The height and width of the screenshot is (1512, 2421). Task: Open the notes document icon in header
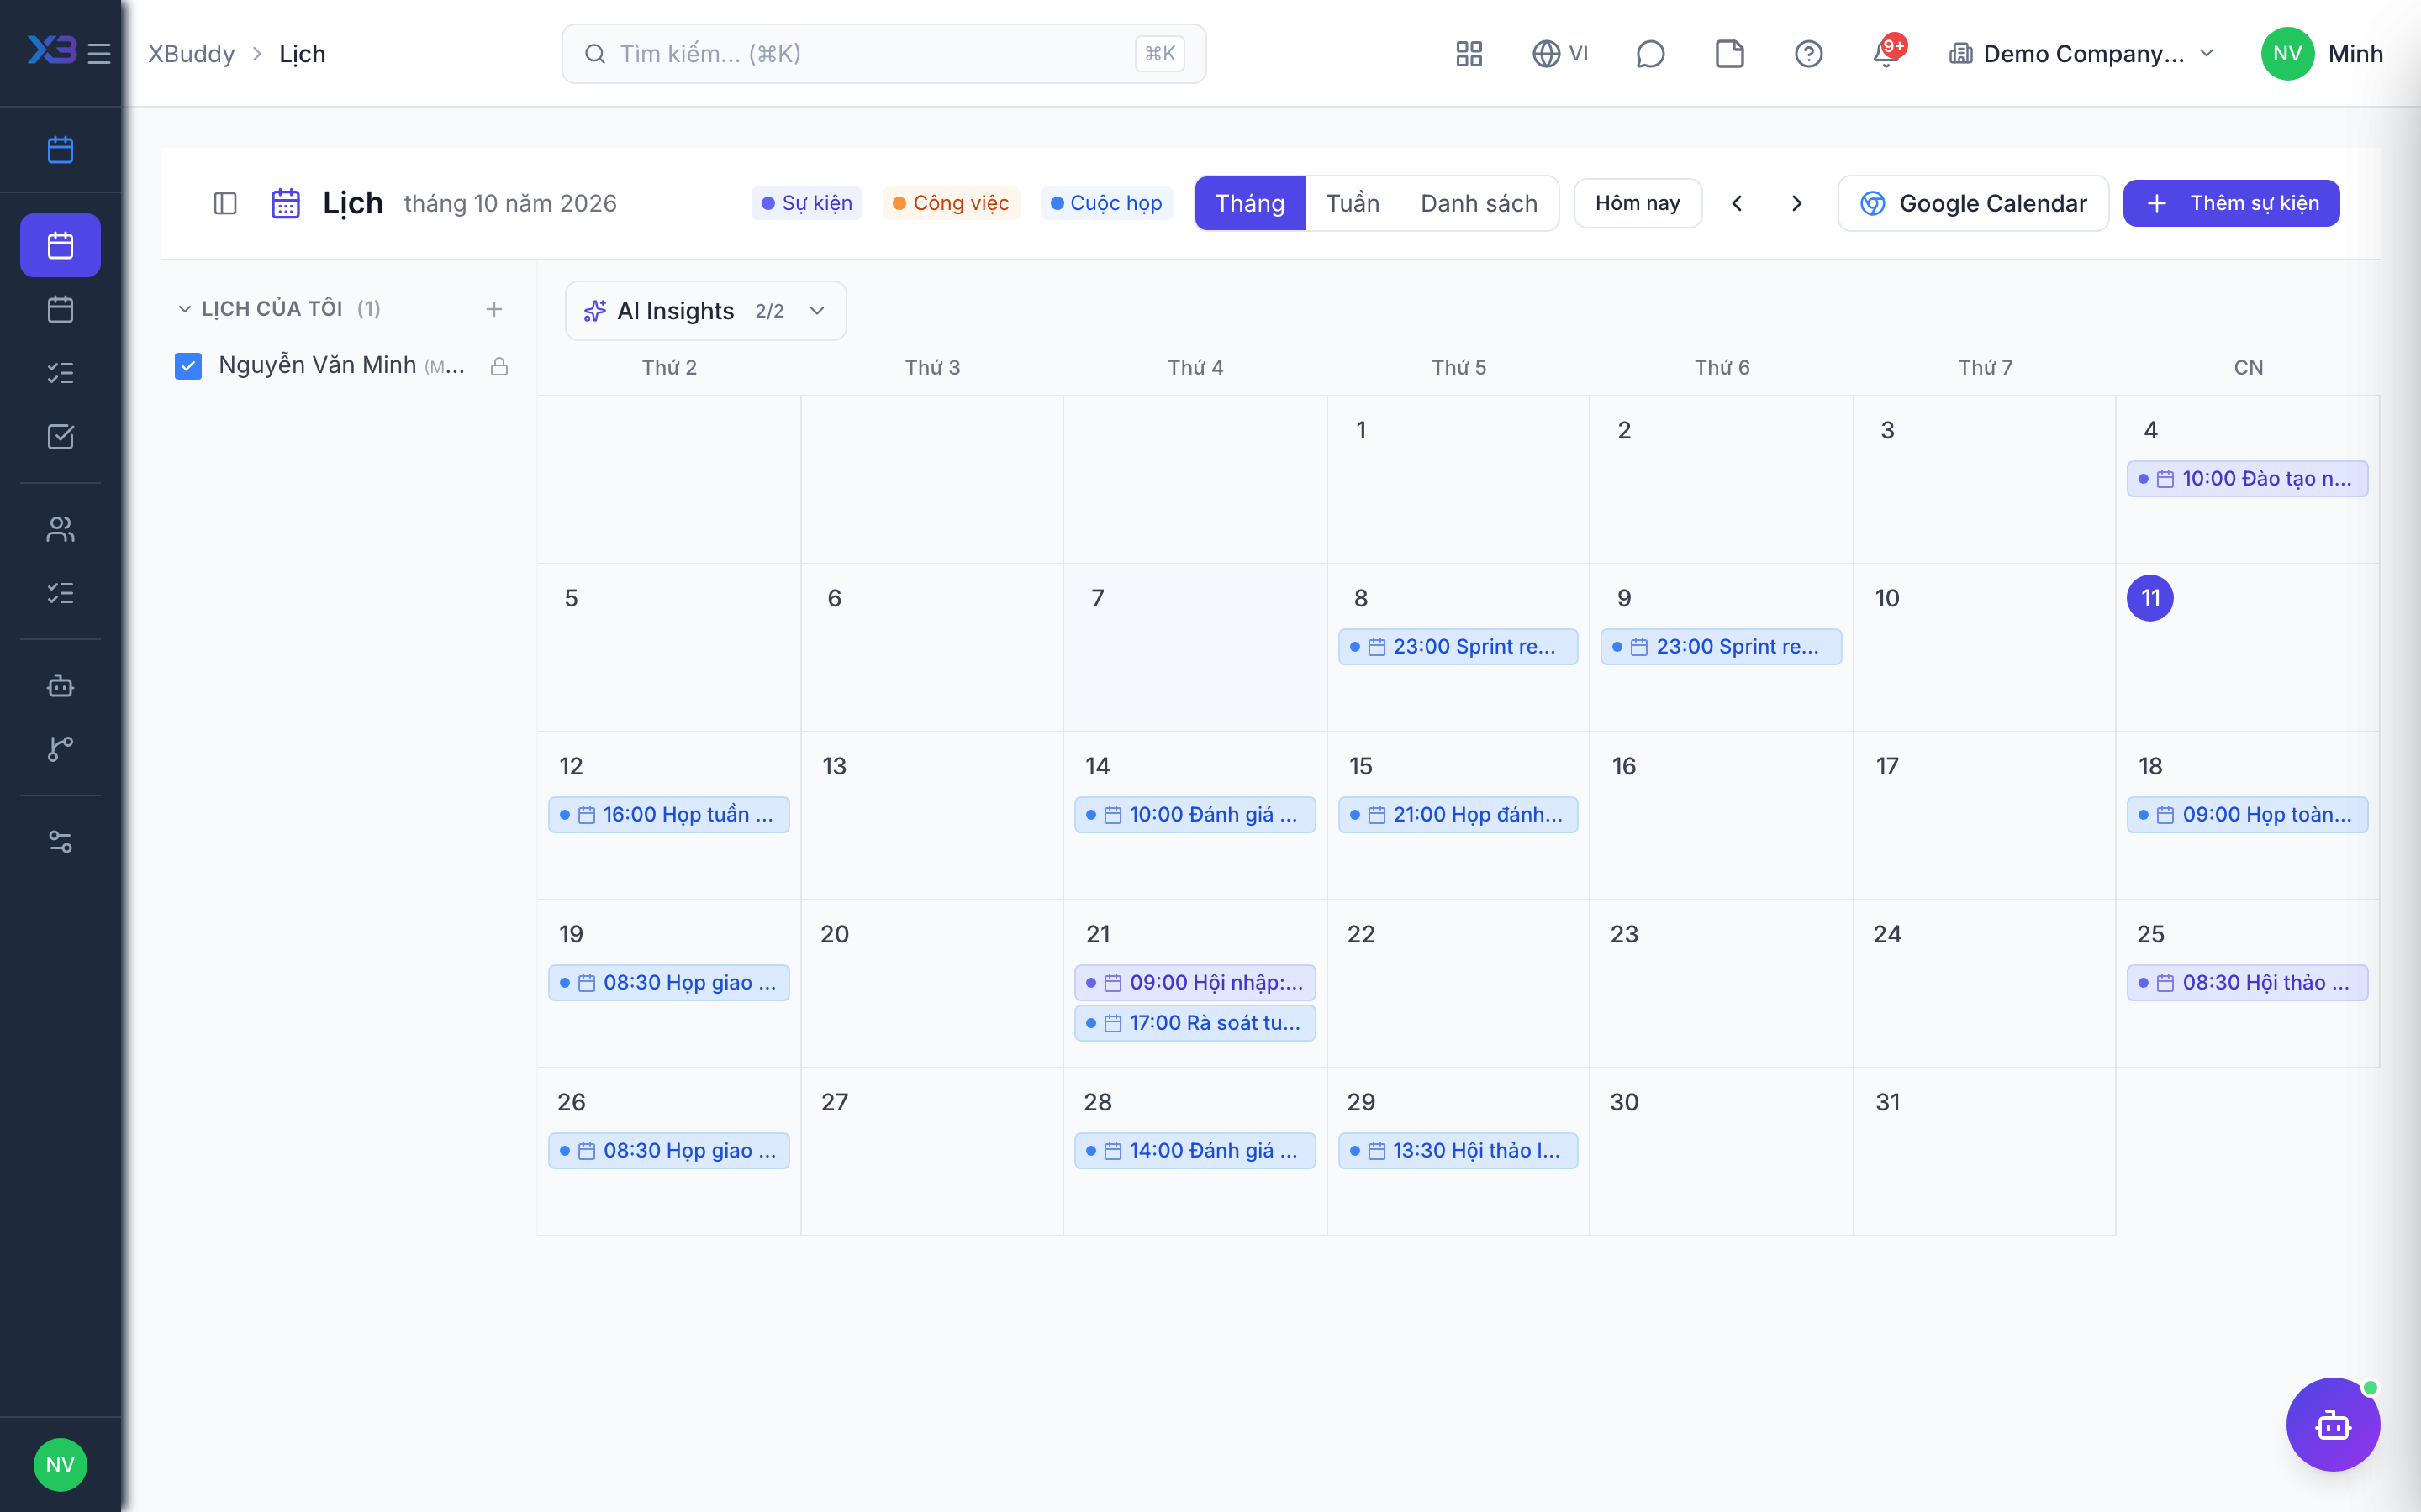[x=1730, y=53]
